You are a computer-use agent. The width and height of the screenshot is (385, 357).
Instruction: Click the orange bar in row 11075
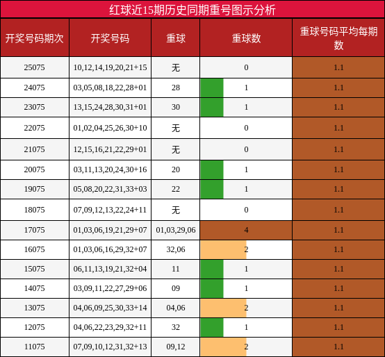click(x=223, y=347)
